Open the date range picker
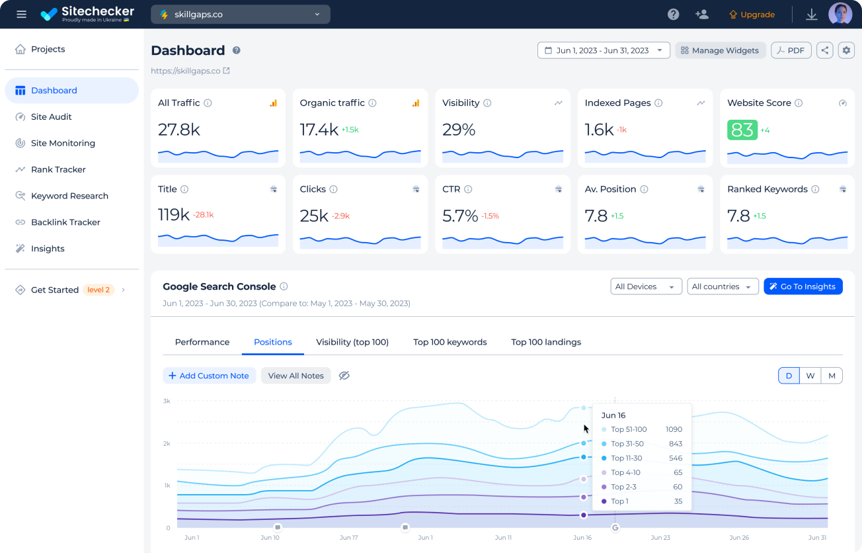The width and height of the screenshot is (862, 553). coord(604,50)
